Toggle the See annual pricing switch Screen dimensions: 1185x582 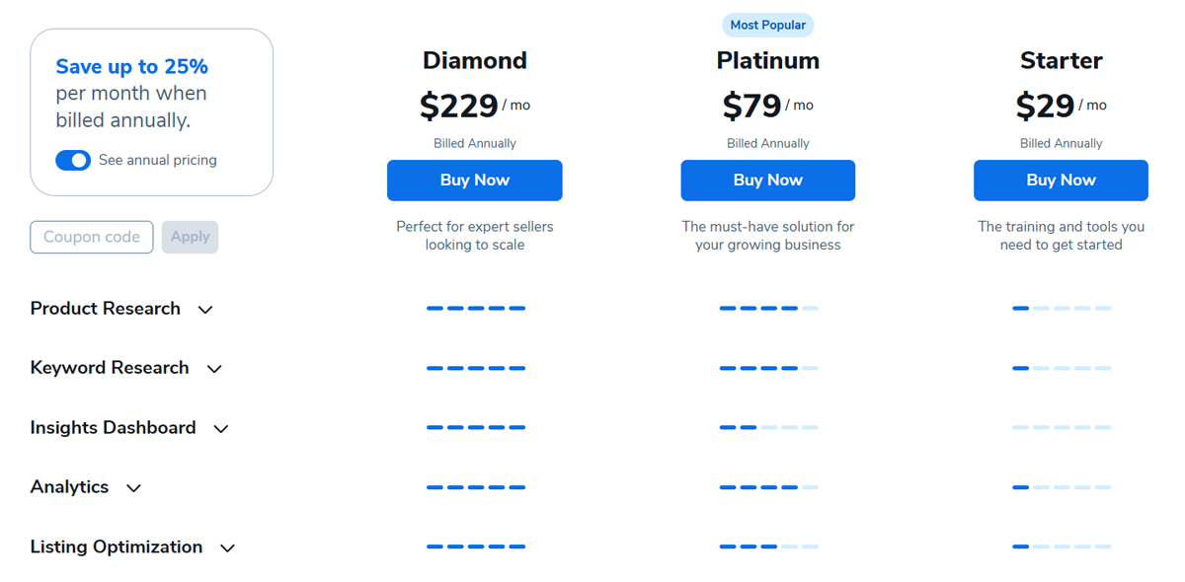[73, 160]
